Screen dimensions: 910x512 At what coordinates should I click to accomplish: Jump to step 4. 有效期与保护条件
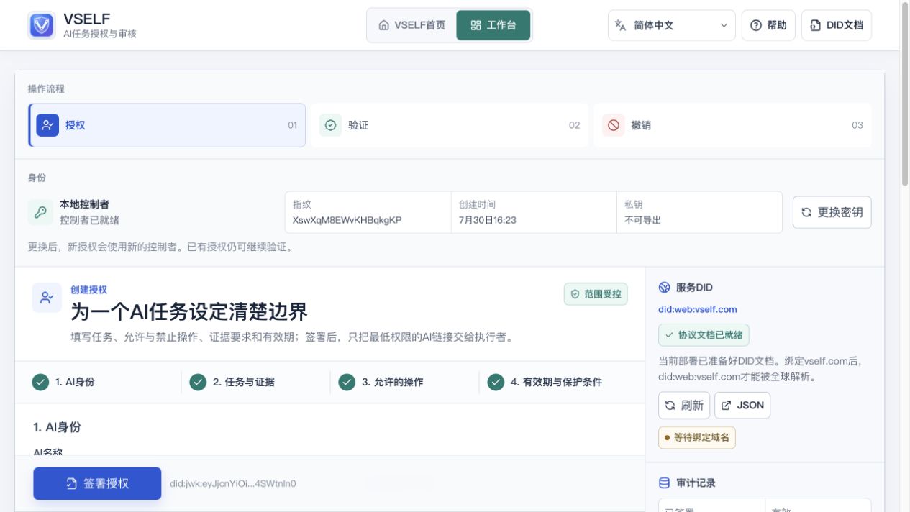click(556, 382)
